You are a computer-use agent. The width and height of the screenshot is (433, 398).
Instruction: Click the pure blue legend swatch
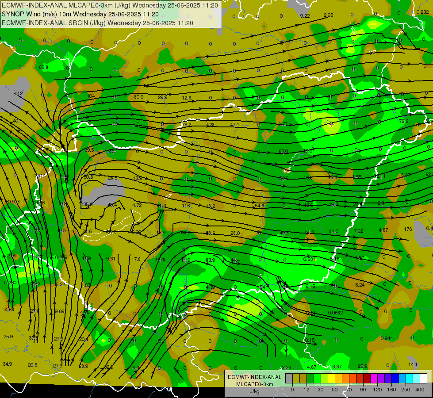click(395, 378)
